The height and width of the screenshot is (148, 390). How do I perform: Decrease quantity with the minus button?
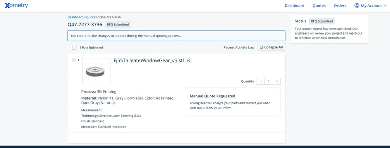260,81
